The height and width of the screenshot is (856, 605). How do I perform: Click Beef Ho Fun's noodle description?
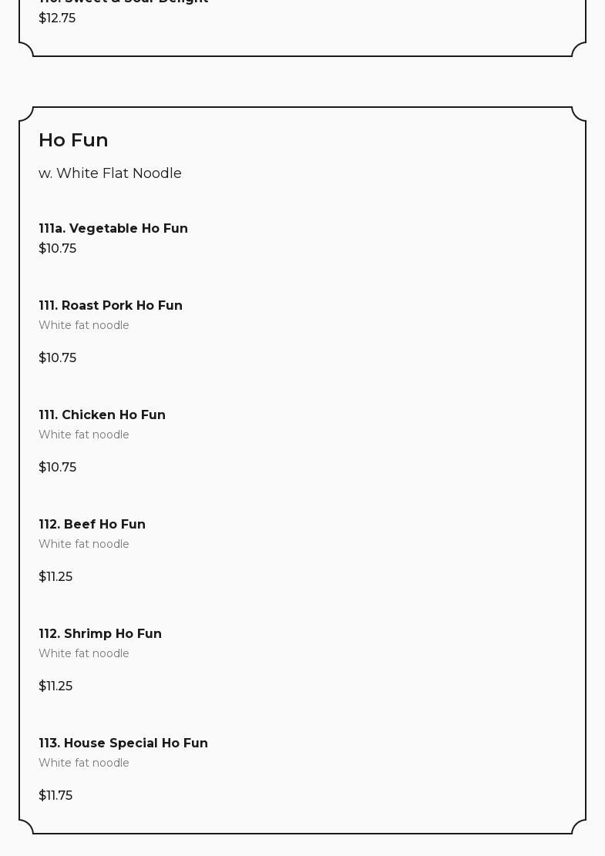pos(84,545)
